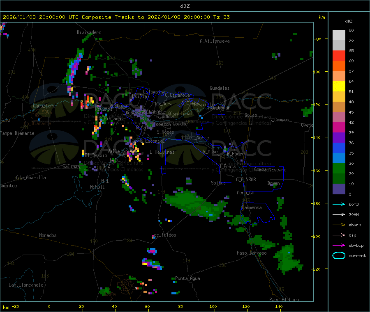Click the E_Escorial map label

tap(152, 141)
